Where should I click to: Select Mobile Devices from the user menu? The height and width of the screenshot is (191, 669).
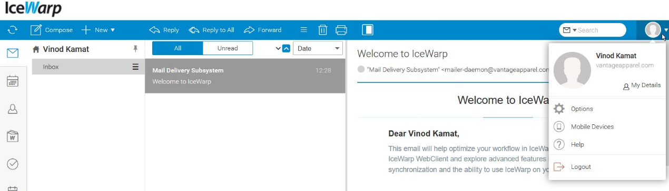[x=607, y=127]
